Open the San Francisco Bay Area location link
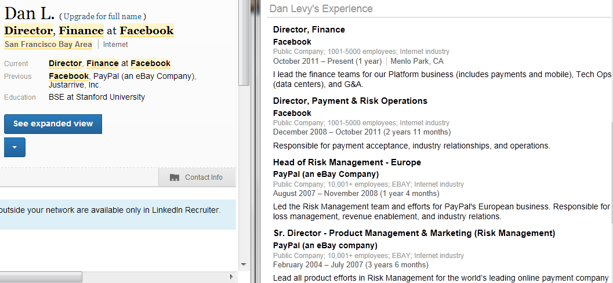The height and width of the screenshot is (283, 613). click(48, 44)
